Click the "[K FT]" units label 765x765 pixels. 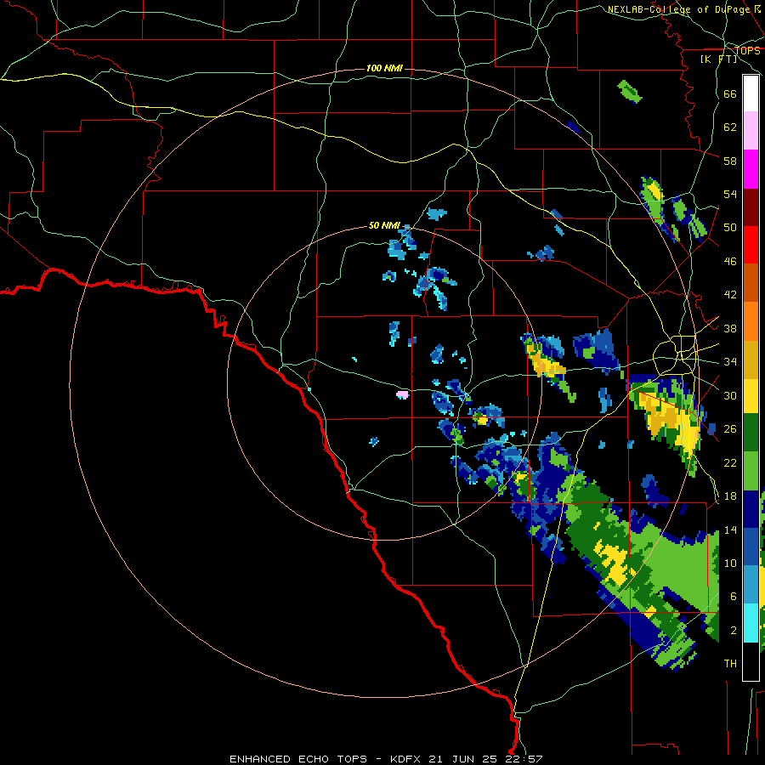(x=718, y=59)
